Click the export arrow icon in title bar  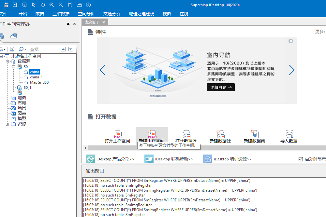coord(24,5)
